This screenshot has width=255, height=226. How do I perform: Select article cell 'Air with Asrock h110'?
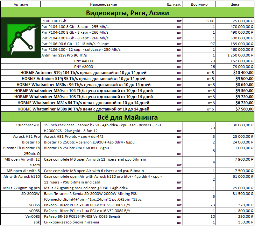[x=21, y=179]
